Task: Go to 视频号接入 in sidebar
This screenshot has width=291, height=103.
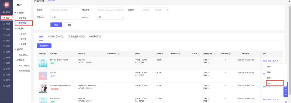Action: (x=23, y=55)
